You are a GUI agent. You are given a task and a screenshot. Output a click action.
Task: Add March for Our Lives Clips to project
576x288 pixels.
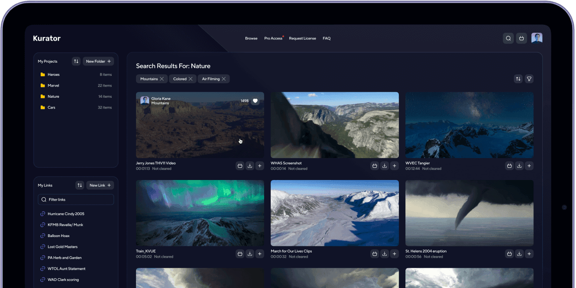click(x=395, y=254)
